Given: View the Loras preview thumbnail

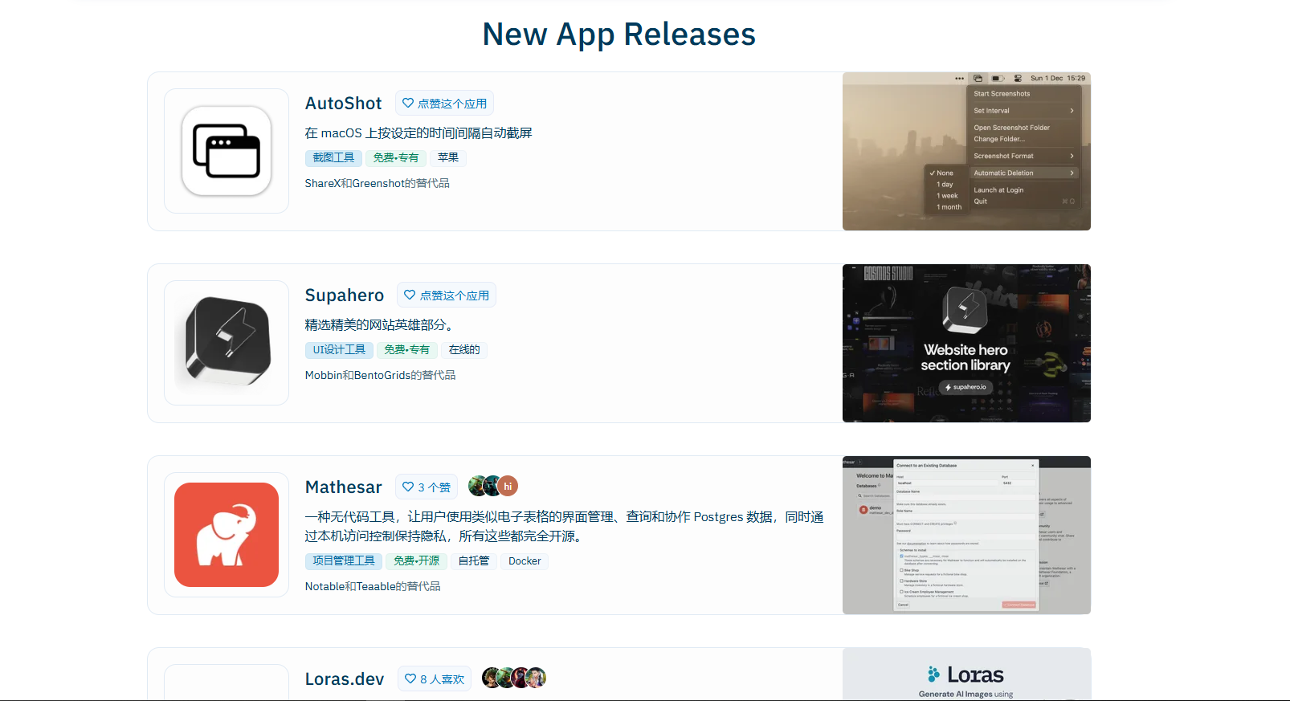Looking at the screenshot, I should tap(966, 675).
